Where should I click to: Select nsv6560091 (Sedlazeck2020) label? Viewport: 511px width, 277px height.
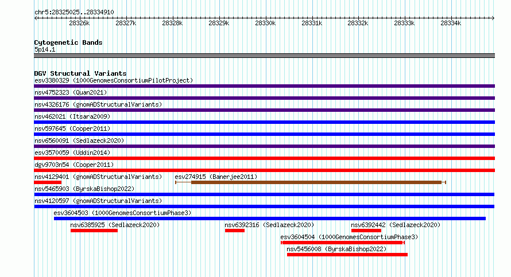tap(79, 141)
